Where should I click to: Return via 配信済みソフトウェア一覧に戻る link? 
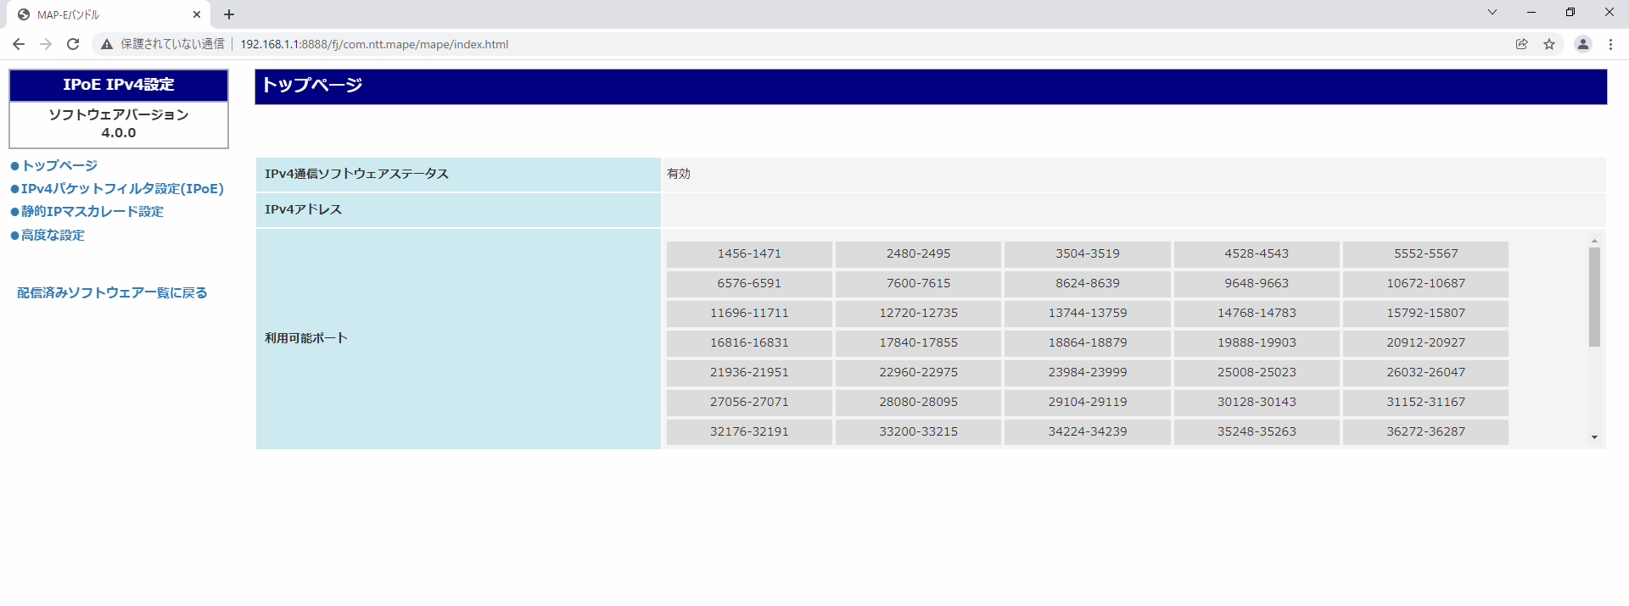tap(112, 292)
